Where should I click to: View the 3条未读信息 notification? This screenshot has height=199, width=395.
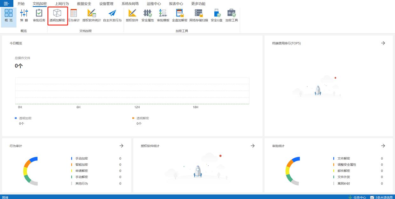[381, 197]
